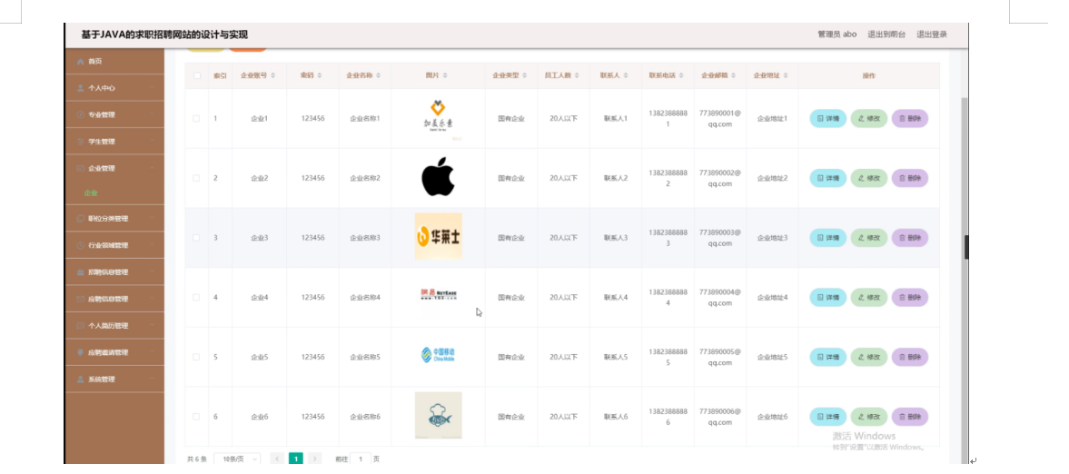Click the icon beside 职位分类管理

click(81, 219)
